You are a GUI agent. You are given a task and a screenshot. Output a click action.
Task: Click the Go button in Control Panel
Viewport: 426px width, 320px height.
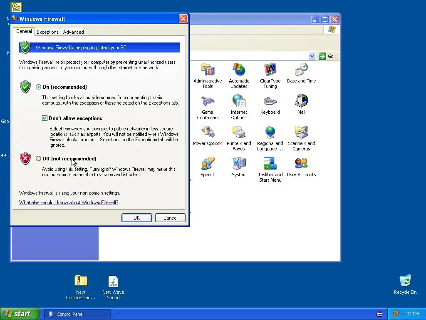326,56
